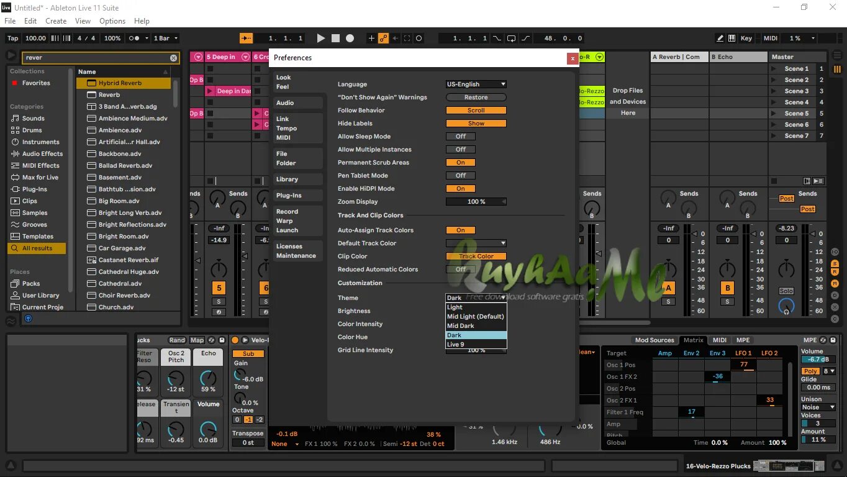Open the Create menu
Viewport: 847px width, 477px height.
pyautogui.click(x=56, y=21)
